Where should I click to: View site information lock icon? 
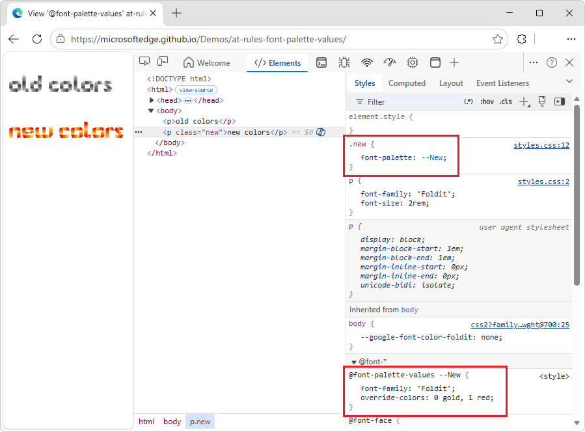(60, 39)
